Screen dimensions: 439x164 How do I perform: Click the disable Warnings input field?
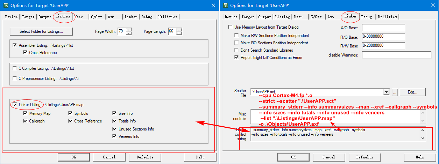click(x=396, y=55)
